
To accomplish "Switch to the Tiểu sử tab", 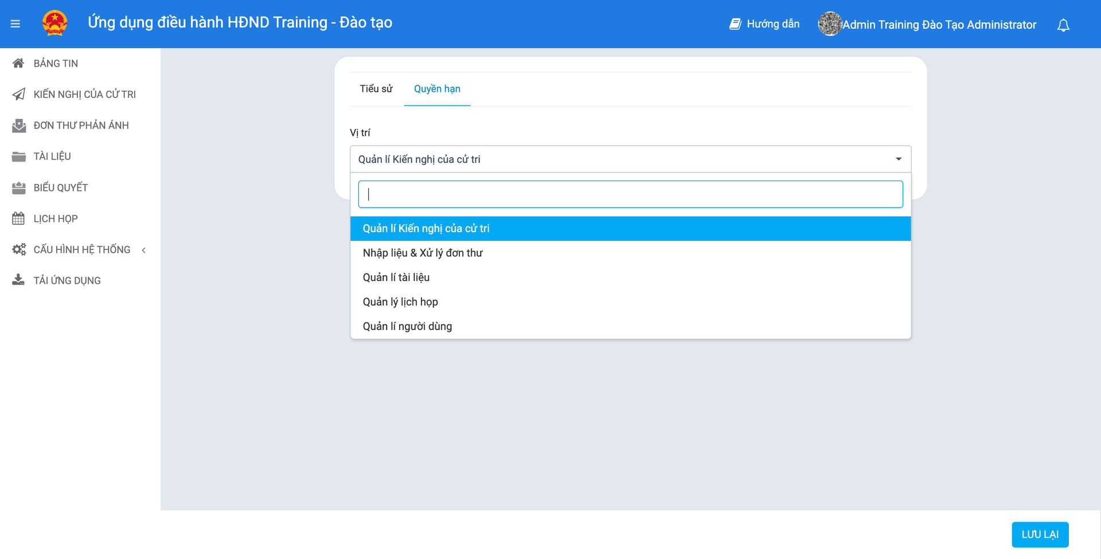I will pos(376,89).
